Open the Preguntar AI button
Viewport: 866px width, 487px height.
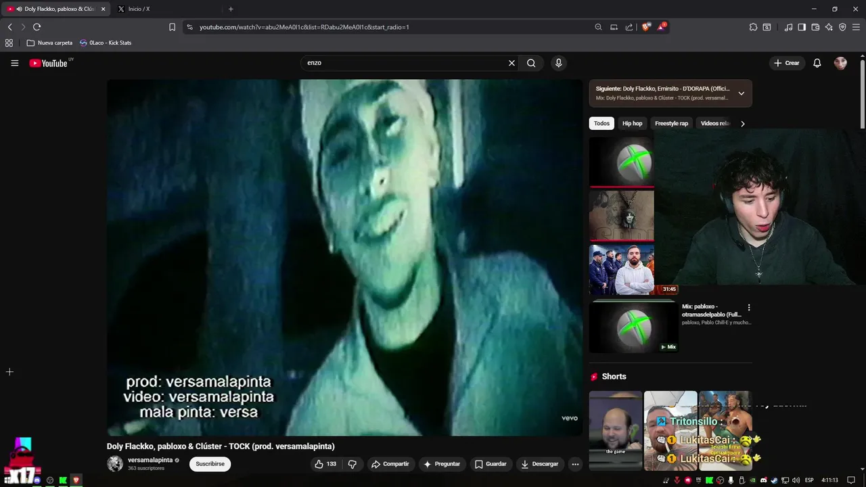tap(441, 464)
